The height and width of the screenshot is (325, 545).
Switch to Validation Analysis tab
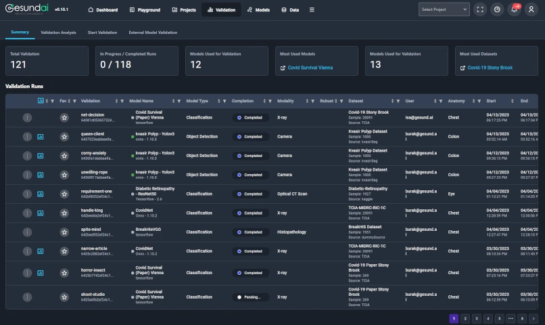[x=58, y=32]
